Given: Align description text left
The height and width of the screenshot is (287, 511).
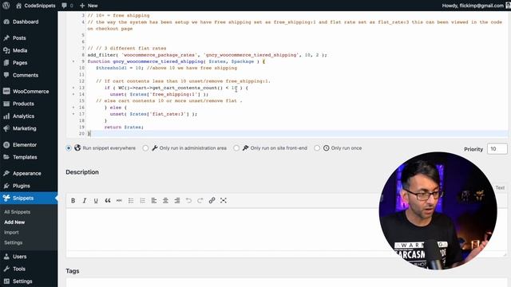Looking at the screenshot, I should [x=154, y=200].
